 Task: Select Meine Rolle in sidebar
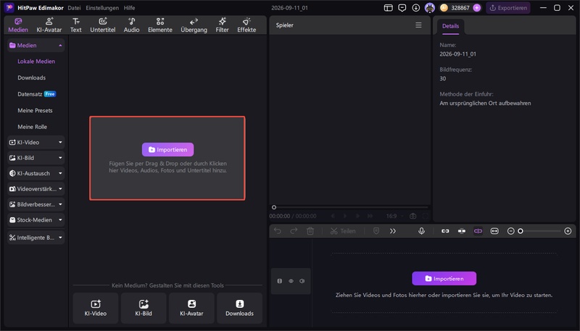coord(32,127)
